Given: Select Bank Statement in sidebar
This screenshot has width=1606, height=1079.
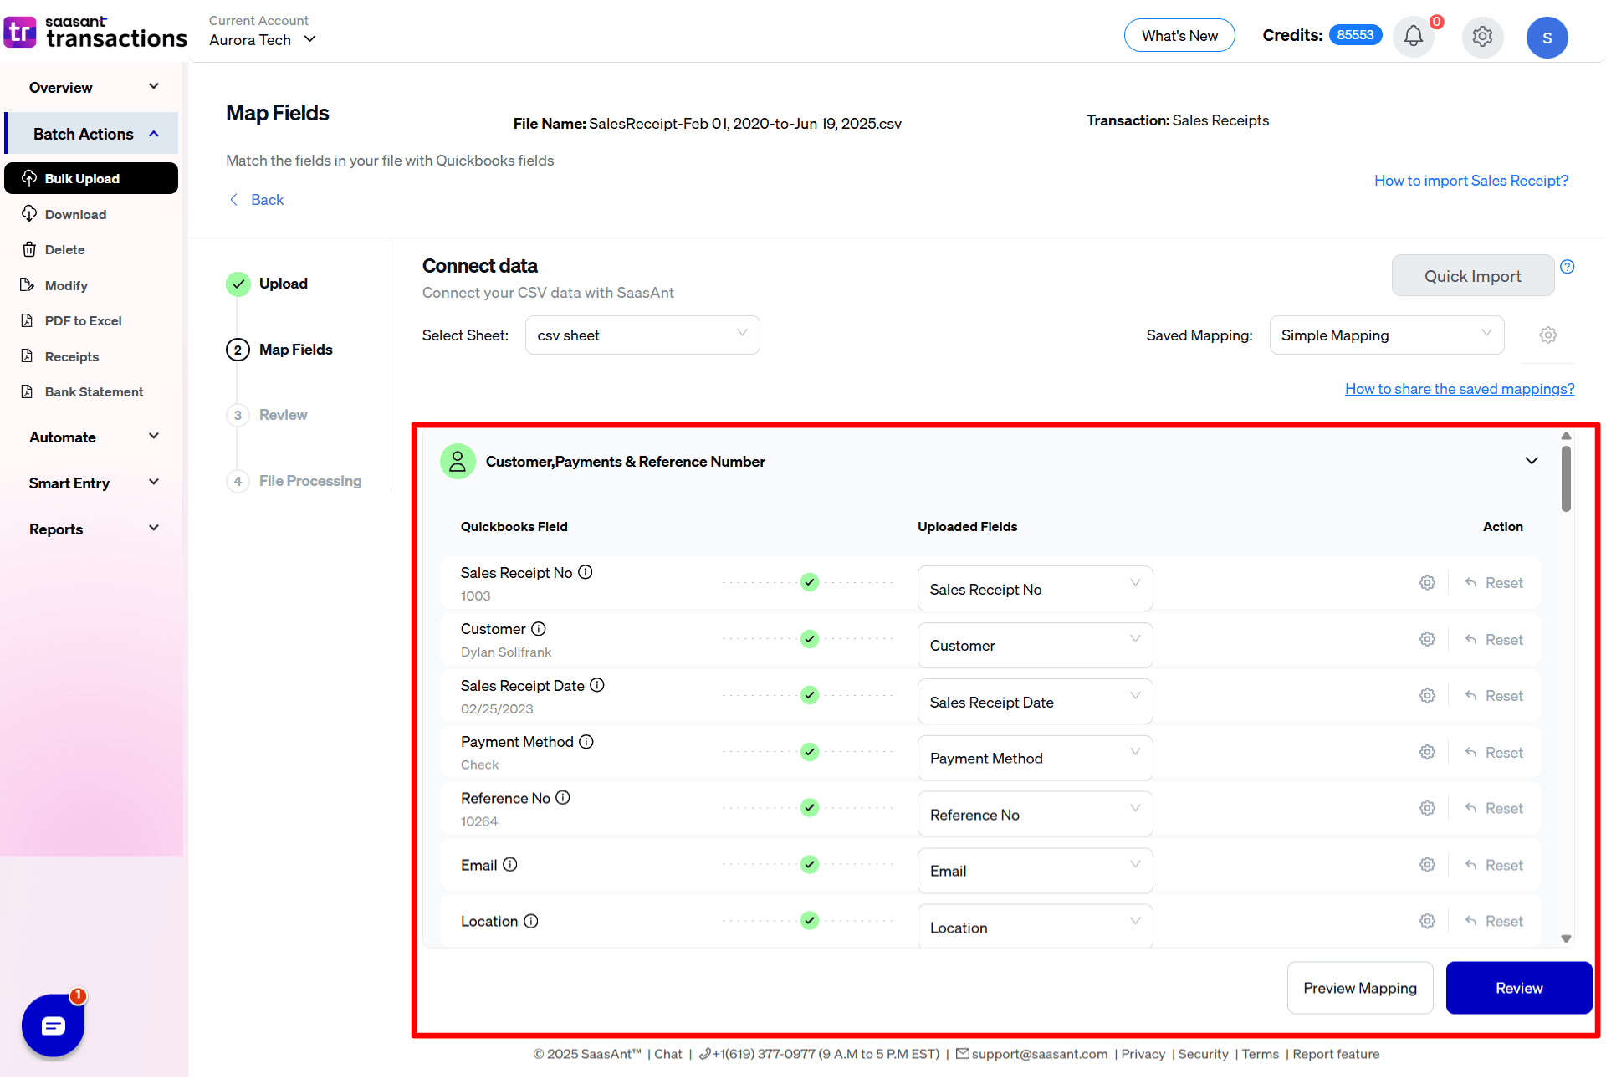Looking at the screenshot, I should [94, 391].
